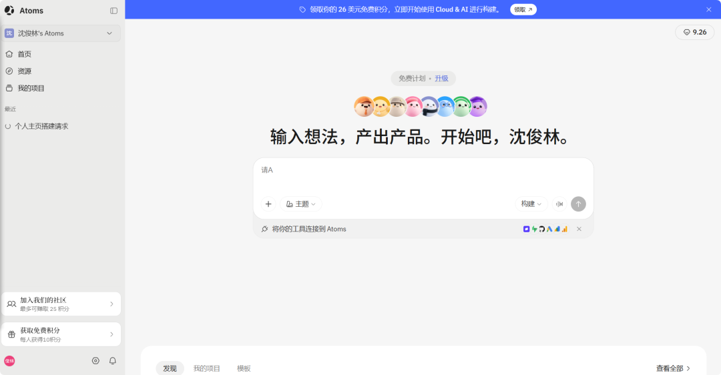Click the chevron on 加入我们的社区 card
This screenshot has height=375, width=721.
(x=111, y=304)
